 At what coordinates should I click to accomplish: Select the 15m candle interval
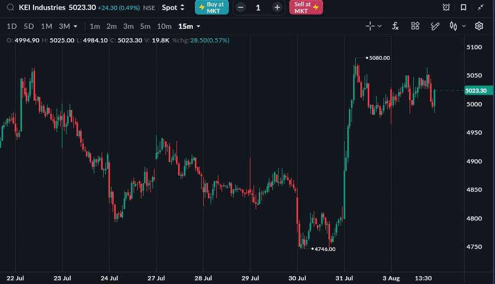click(185, 26)
